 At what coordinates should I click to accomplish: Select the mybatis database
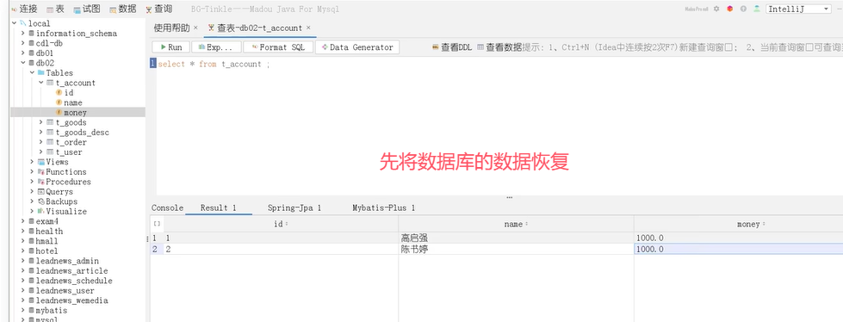coord(52,310)
